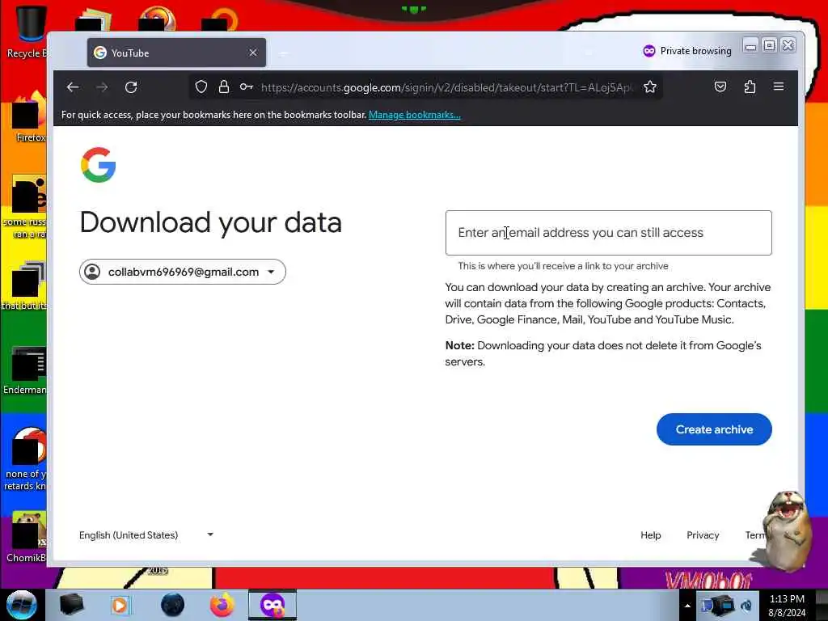The image size is (828, 621).
Task: Open the dark globe taskbar icon
Action: [x=173, y=605]
